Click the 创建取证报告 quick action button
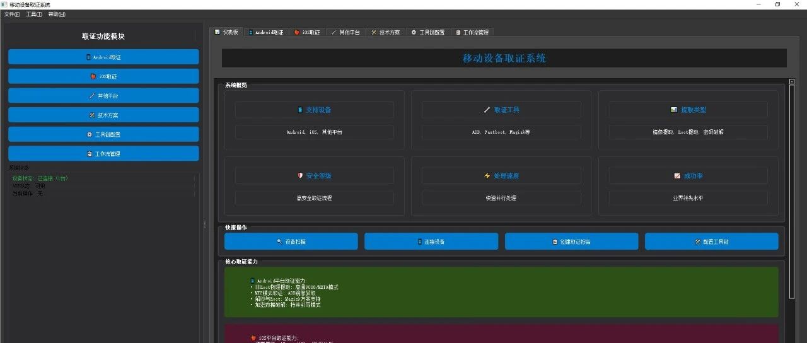This screenshot has height=343, width=807. [571, 241]
